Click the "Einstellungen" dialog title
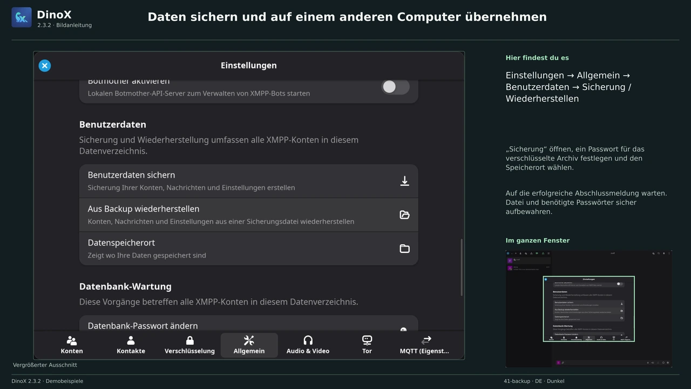The image size is (691, 389). [x=249, y=65]
